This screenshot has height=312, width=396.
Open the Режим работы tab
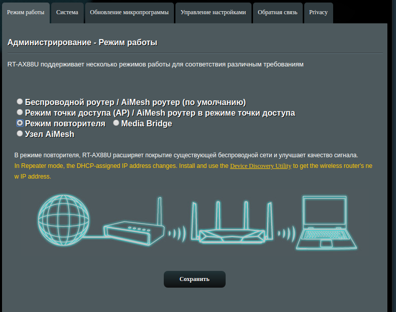coord(25,13)
